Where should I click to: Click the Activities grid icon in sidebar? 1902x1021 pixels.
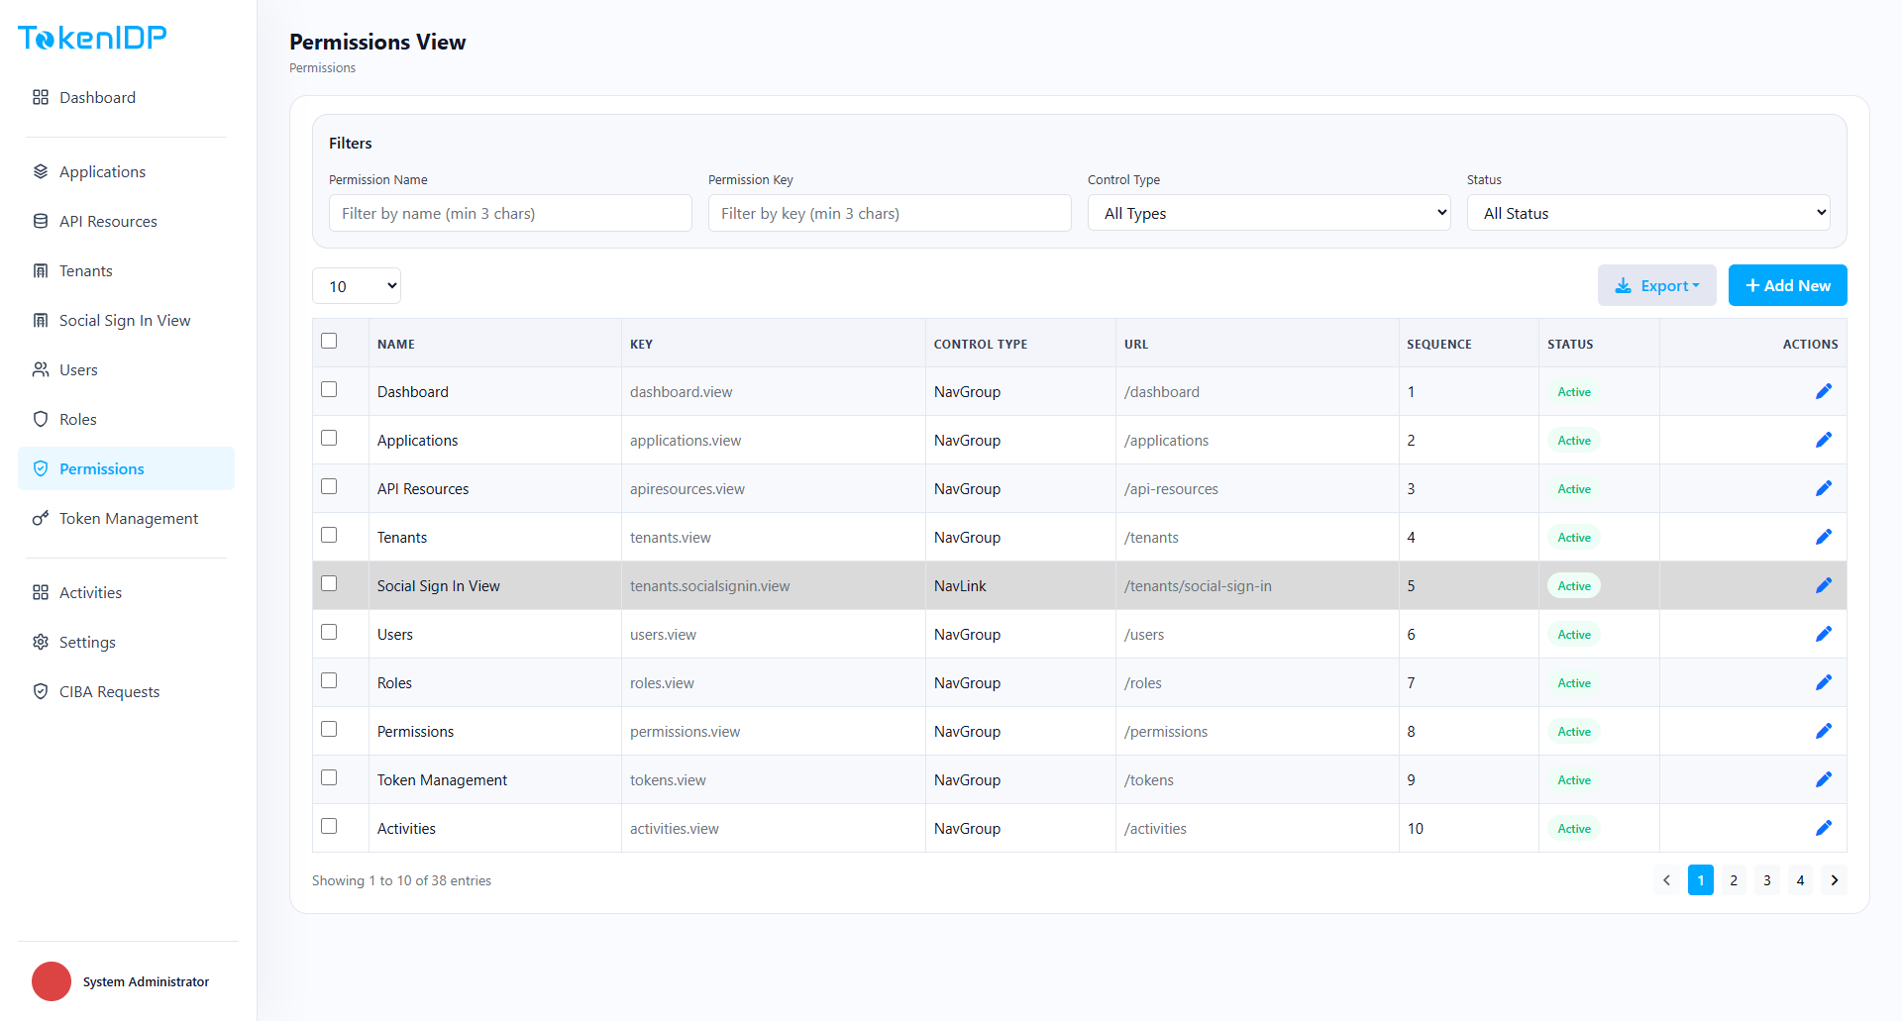pyautogui.click(x=41, y=592)
